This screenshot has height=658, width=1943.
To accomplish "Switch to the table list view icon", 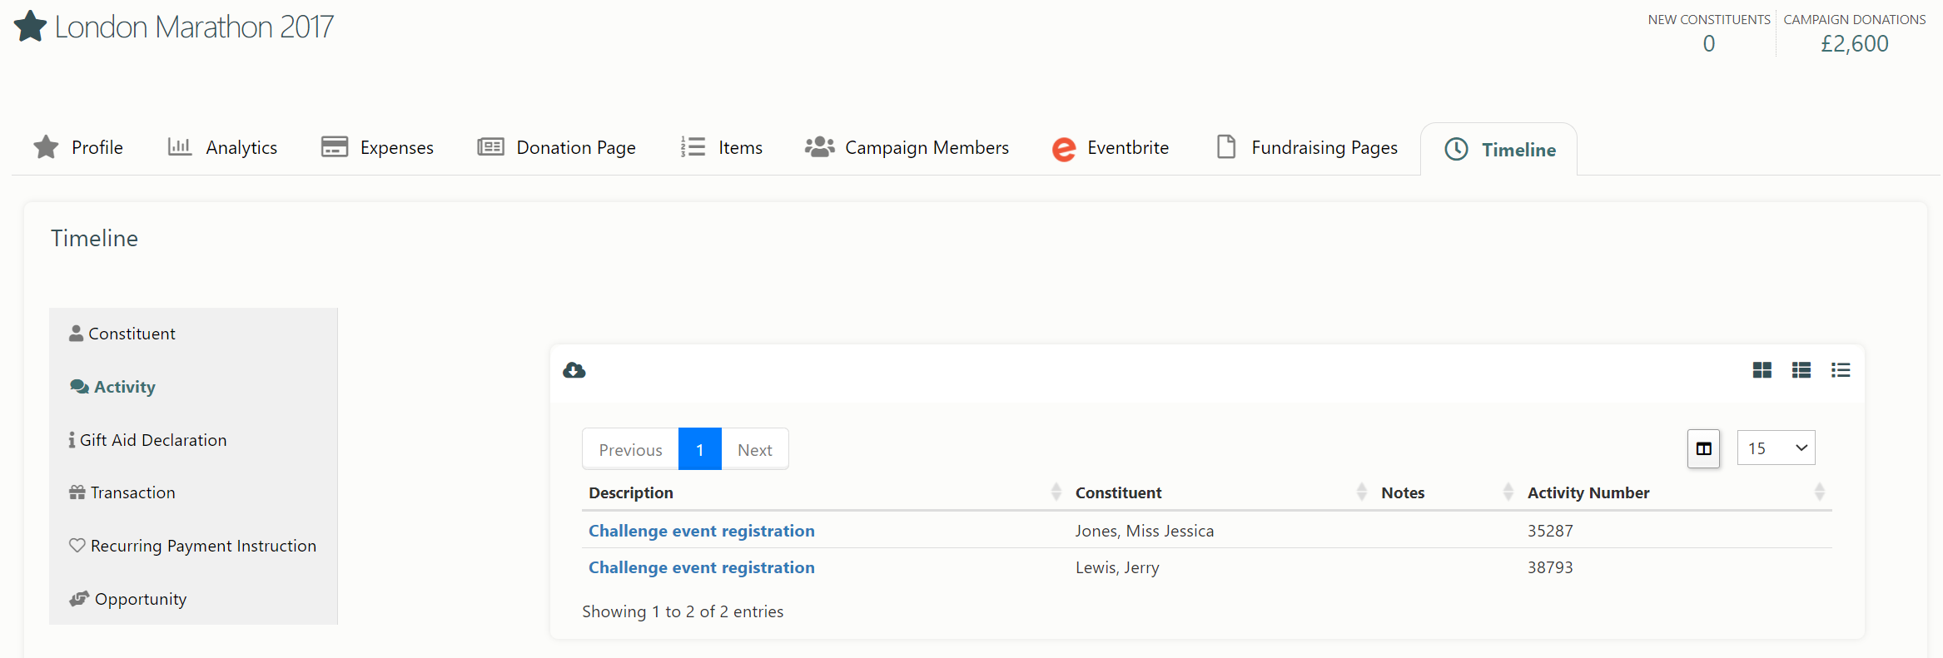I will [x=1801, y=370].
